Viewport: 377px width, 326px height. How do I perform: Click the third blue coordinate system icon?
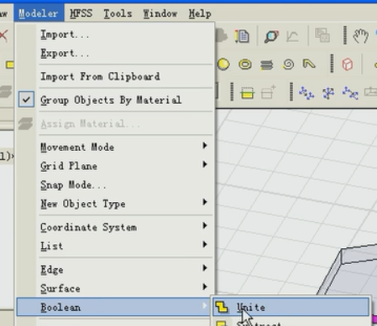point(350,93)
